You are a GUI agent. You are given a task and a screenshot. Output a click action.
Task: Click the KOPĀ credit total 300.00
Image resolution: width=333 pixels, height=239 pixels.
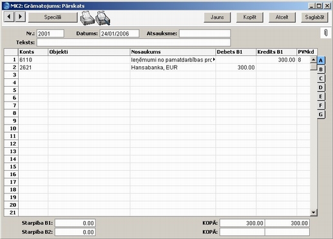287,223
